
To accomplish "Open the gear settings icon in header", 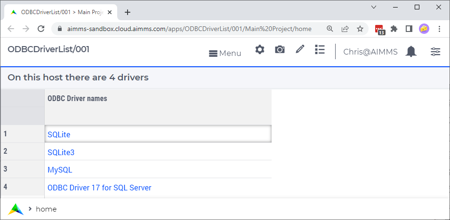I will 260,49.
